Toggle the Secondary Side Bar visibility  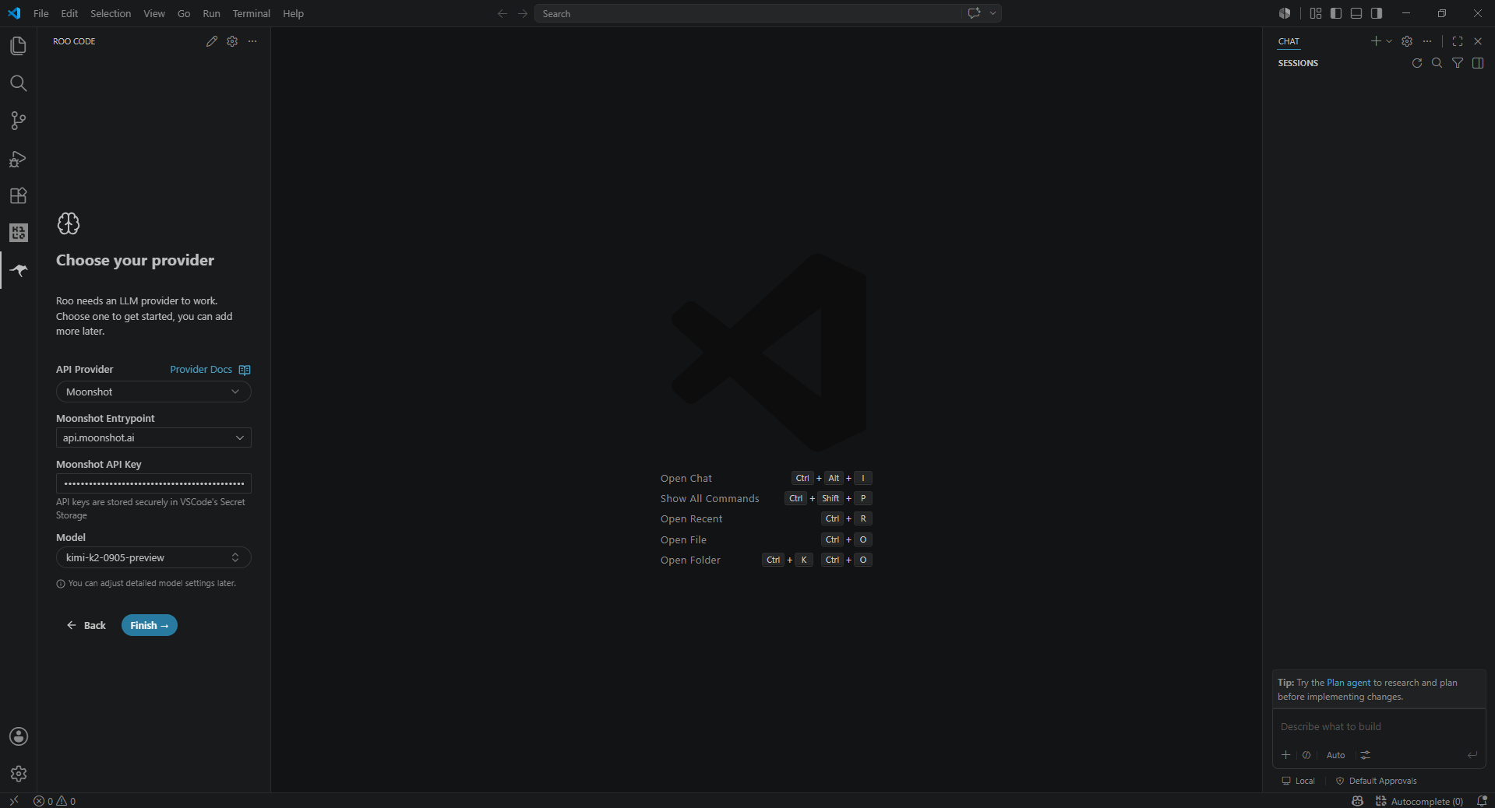pyautogui.click(x=1377, y=13)
